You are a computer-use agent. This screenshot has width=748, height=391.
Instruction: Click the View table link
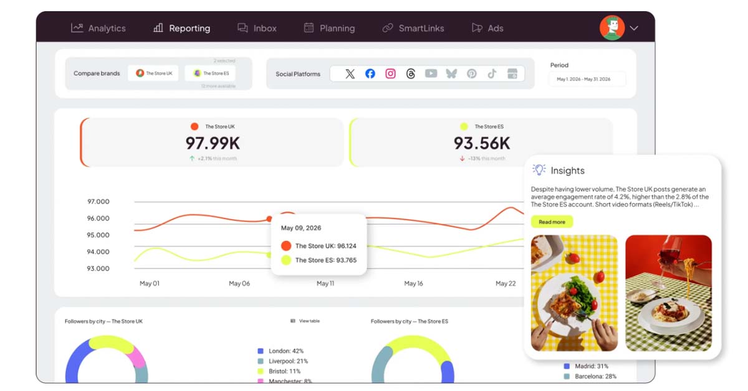click(x=309, y=321)
